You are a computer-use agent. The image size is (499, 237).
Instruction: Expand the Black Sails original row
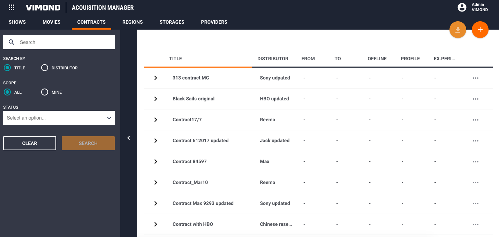tap(156, 99)
